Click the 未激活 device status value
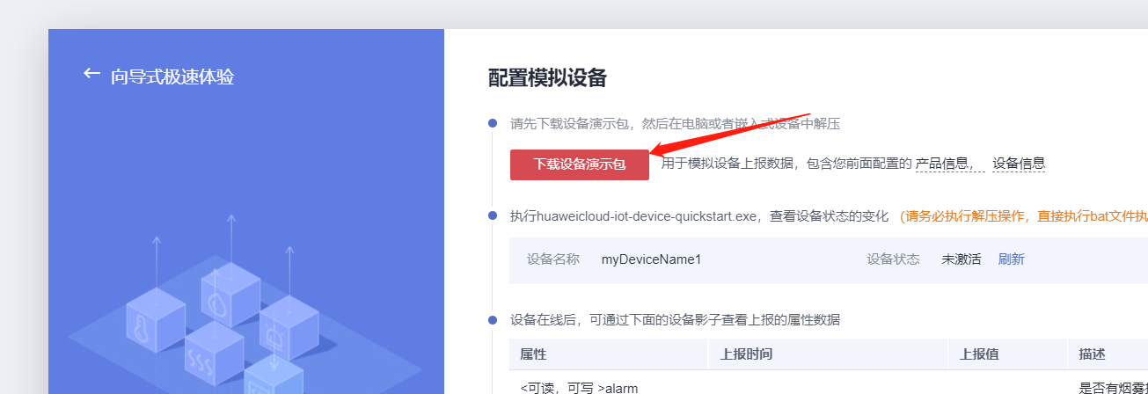The height and width of the screenshot is (394, 1148). pyautogui.click(x=961, y=259)
